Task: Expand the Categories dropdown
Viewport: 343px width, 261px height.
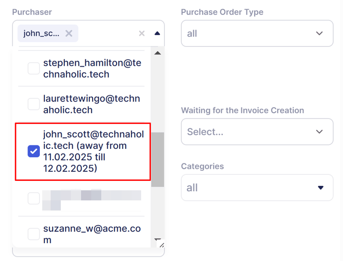Action: 257,188
